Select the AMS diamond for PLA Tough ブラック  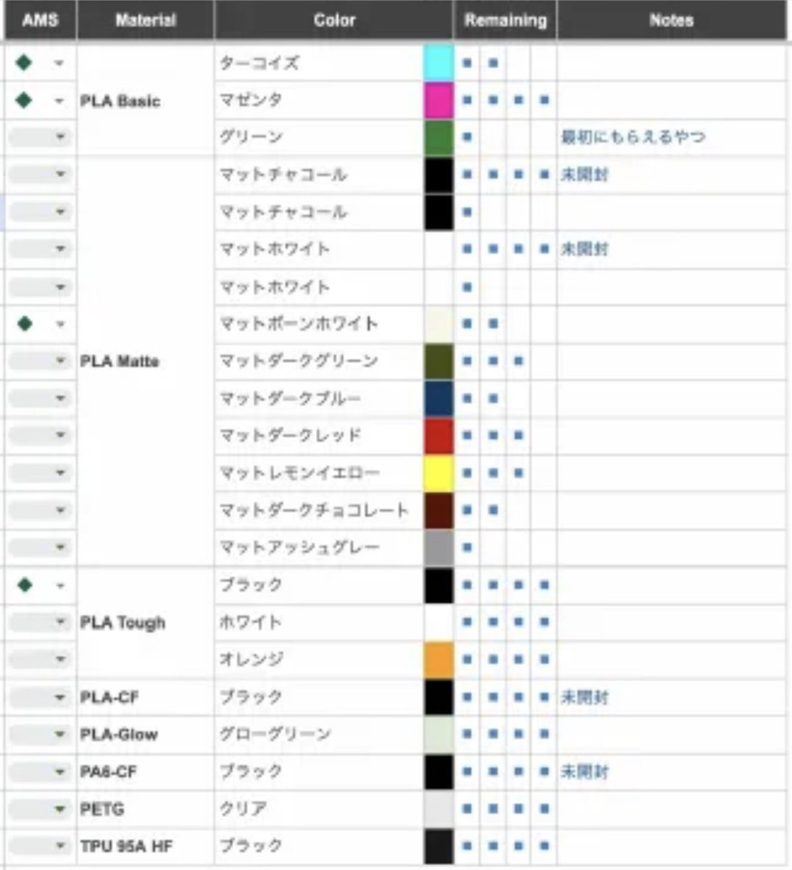[x=24, y=585]
